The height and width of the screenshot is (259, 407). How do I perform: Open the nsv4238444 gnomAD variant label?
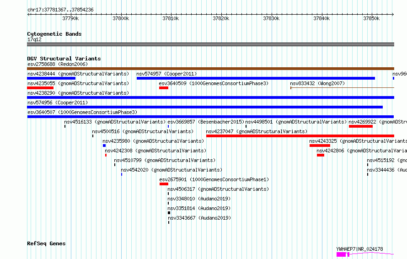[78, 74]
